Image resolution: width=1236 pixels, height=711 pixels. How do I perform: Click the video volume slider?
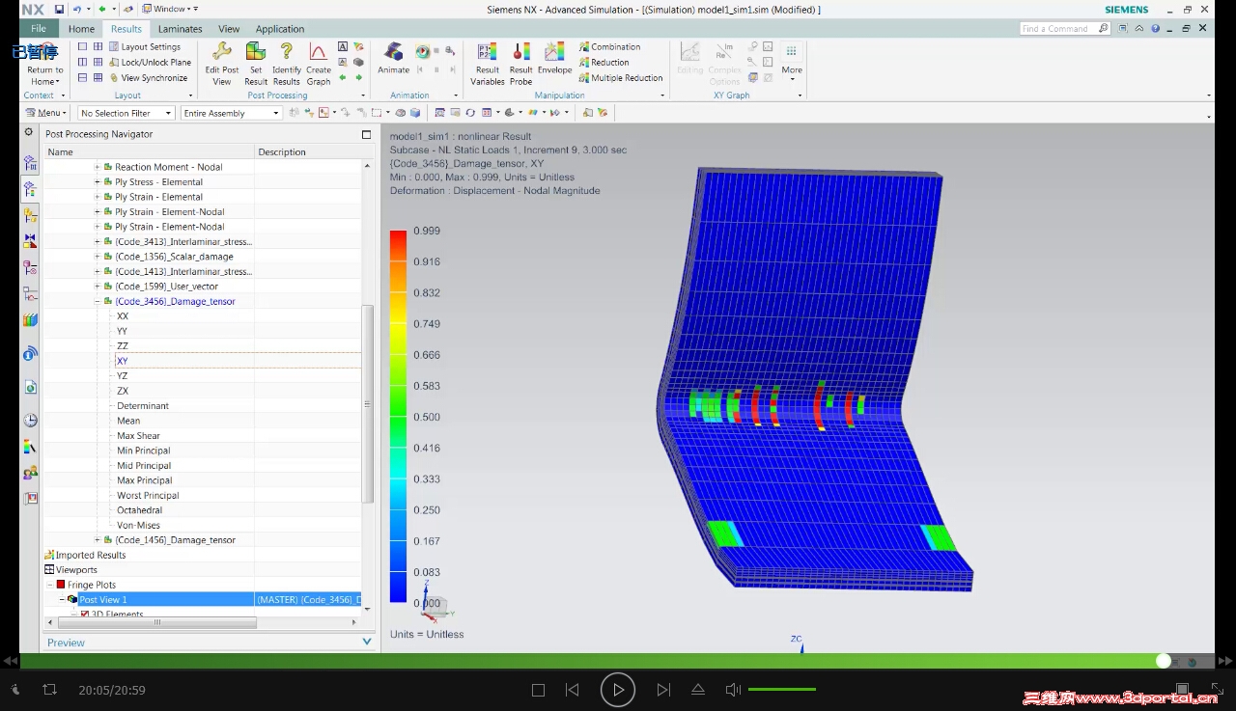[x=782, y=689]
